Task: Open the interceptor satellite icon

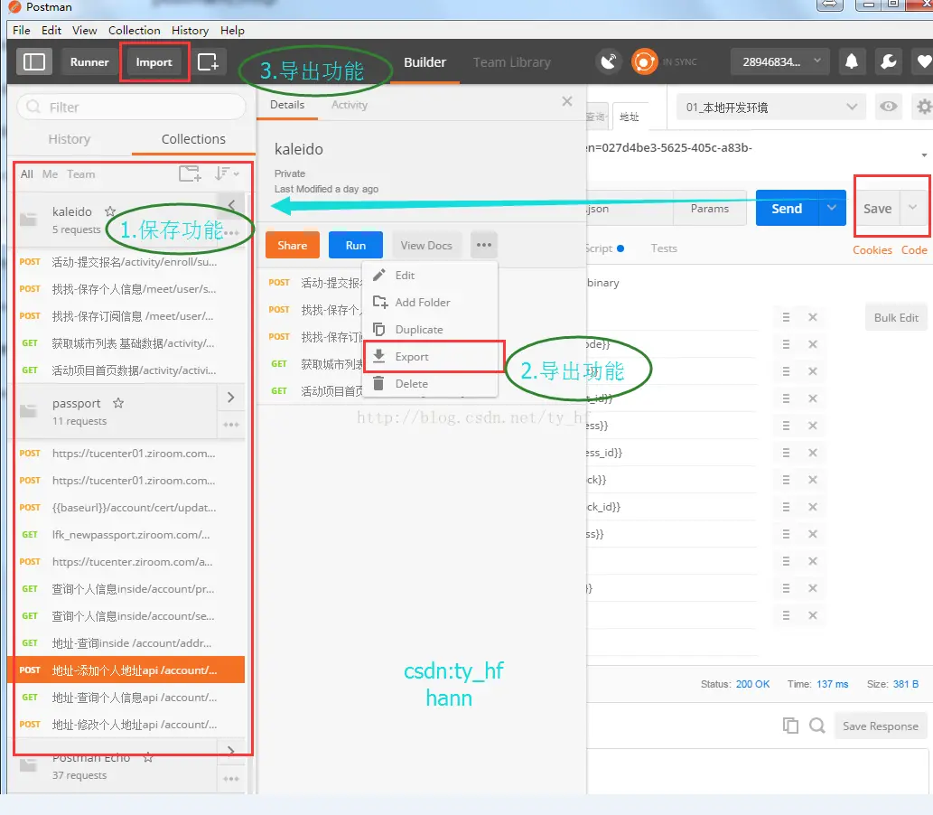Action: [608, 62]
